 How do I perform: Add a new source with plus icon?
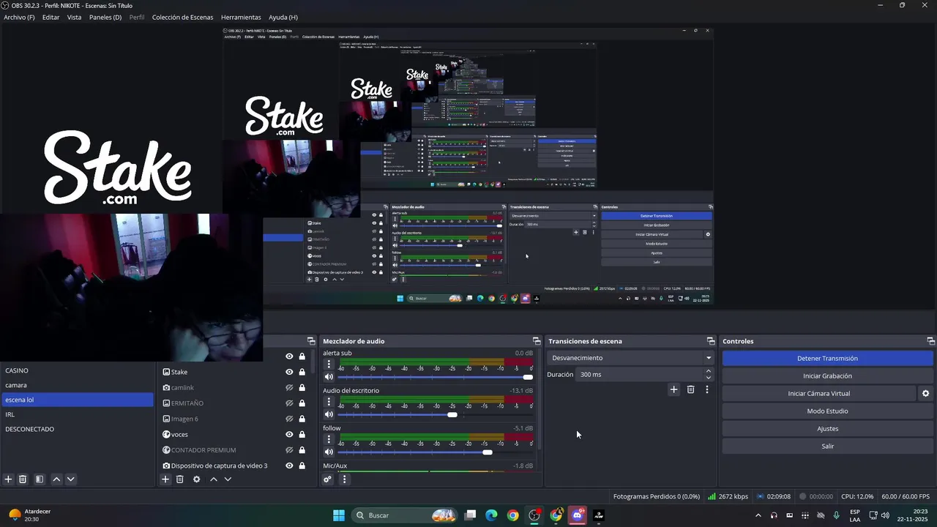click(x=165, y=479)
